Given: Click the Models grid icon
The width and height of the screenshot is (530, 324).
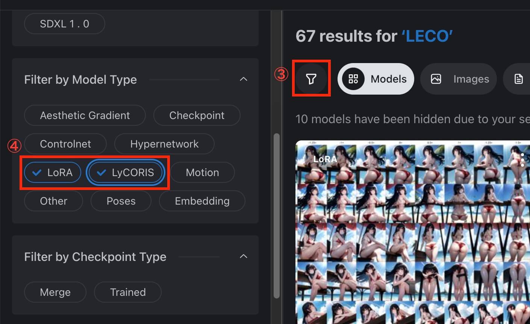Looking at the screenshot, I should tap(353, 79).
